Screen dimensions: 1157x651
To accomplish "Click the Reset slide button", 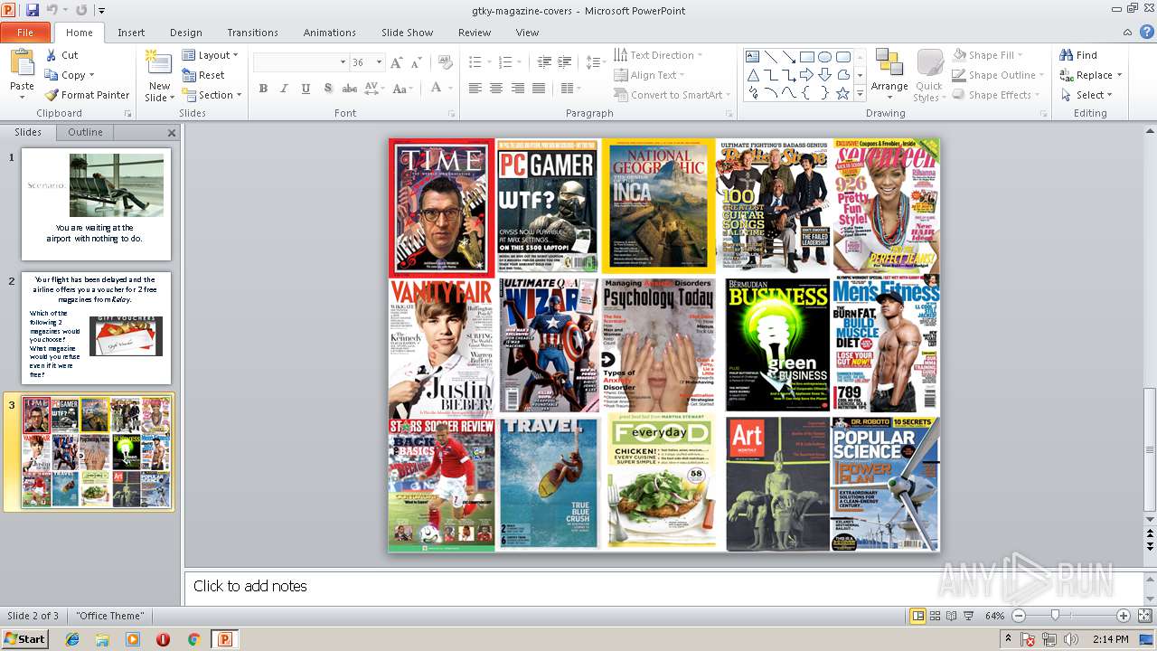I will point(203,75).
